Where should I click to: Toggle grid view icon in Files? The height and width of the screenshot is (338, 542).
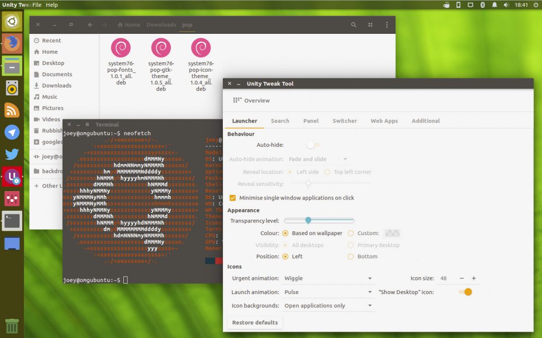click(x=370, y=25)
